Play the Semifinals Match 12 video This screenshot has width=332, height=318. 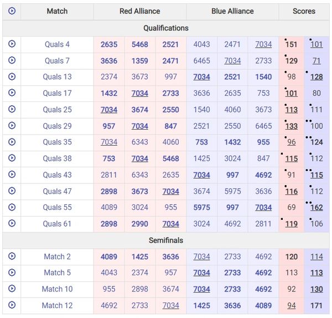point(12,305)
